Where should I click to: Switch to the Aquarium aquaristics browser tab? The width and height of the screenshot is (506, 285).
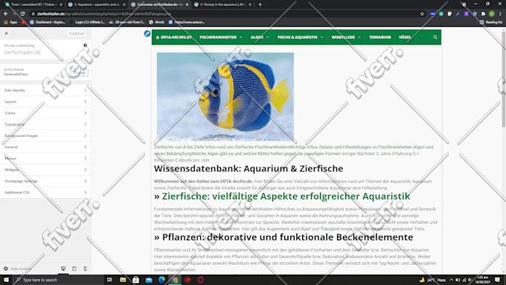(x=97, y=4)
